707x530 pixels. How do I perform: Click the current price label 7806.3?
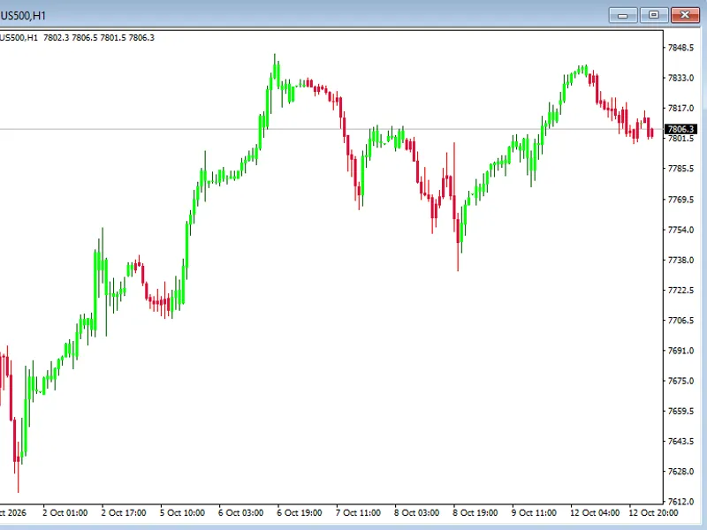coord(680,129)
